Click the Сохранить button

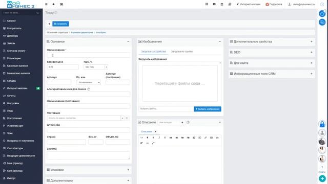[x=60, y=24]
